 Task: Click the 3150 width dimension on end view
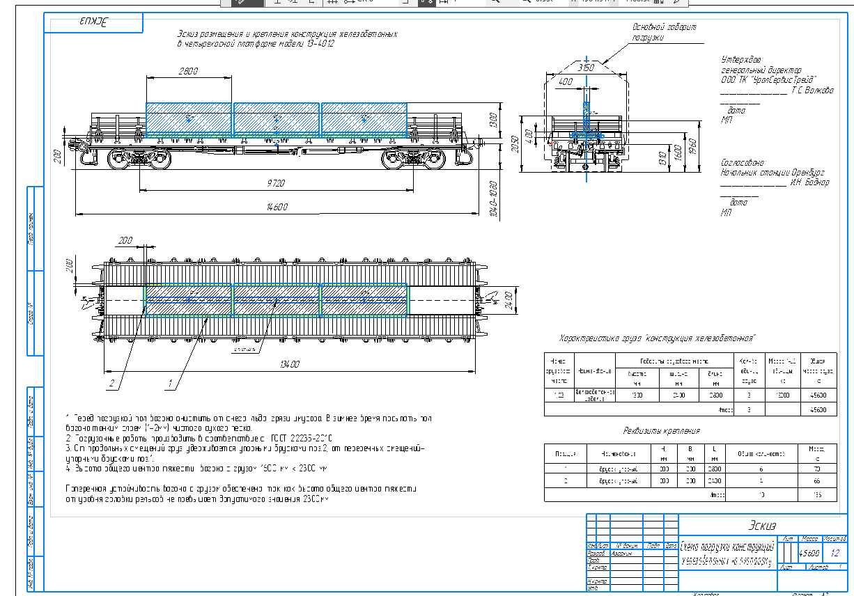(587, 68)
